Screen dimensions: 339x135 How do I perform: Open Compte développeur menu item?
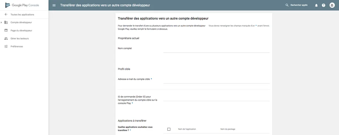21,22
